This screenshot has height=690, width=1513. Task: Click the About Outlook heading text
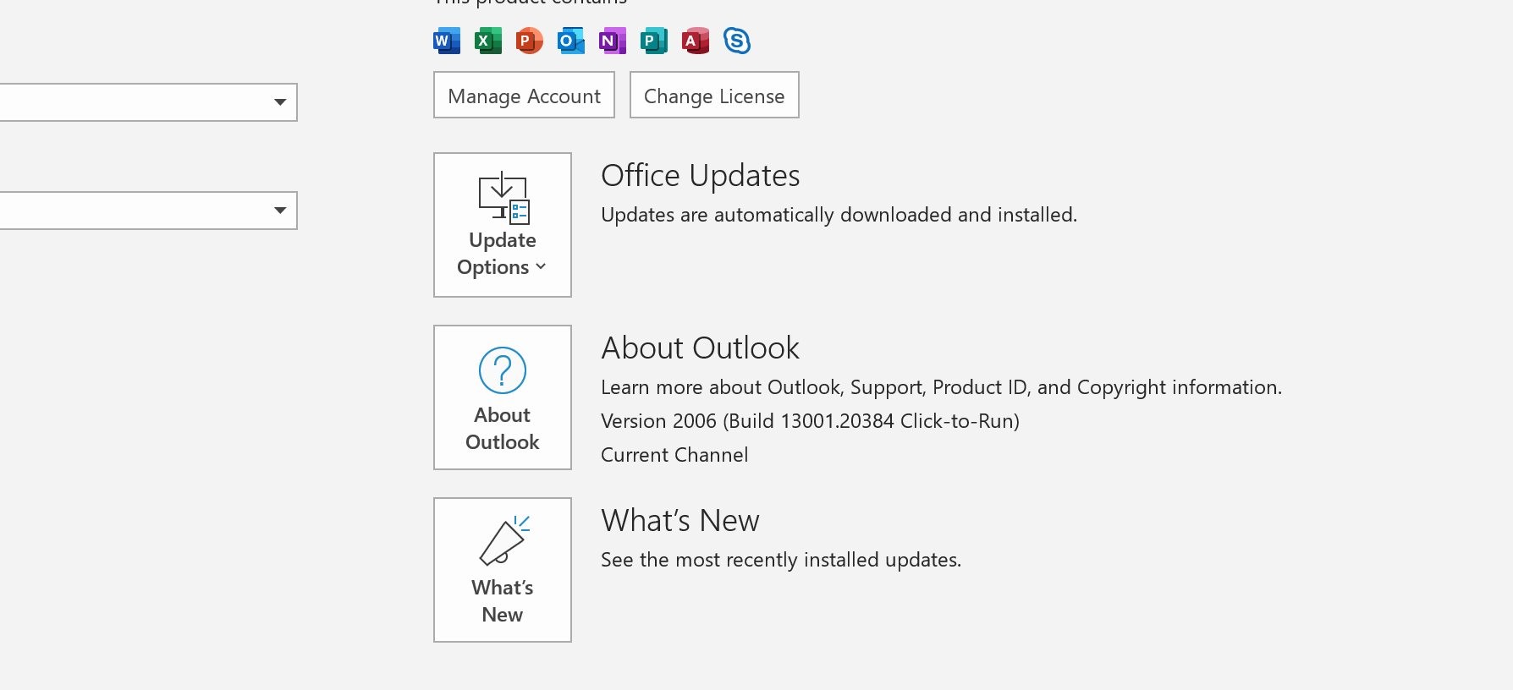pos(700,348)
